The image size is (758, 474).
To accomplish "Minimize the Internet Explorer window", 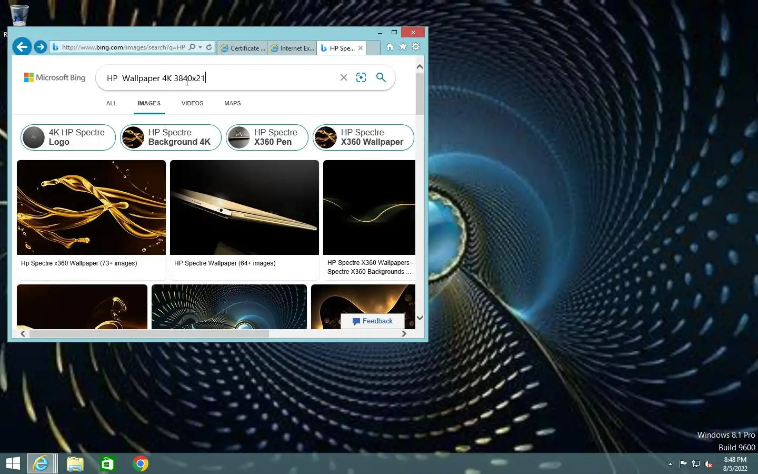I will [380, 32].
